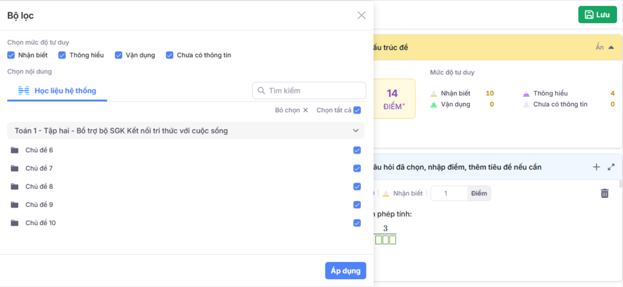
Task: Click the expand fullscreen arrows icon
Action: pos(611,167)
